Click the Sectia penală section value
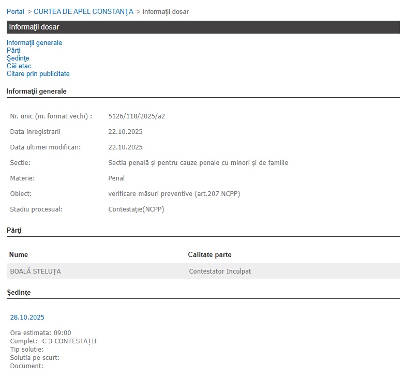The image size is (405, 378). [x=198, y=163]
